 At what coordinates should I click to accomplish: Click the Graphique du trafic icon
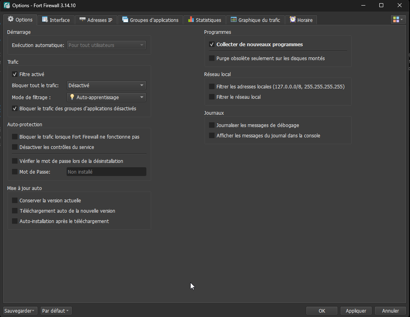[234, 20]
